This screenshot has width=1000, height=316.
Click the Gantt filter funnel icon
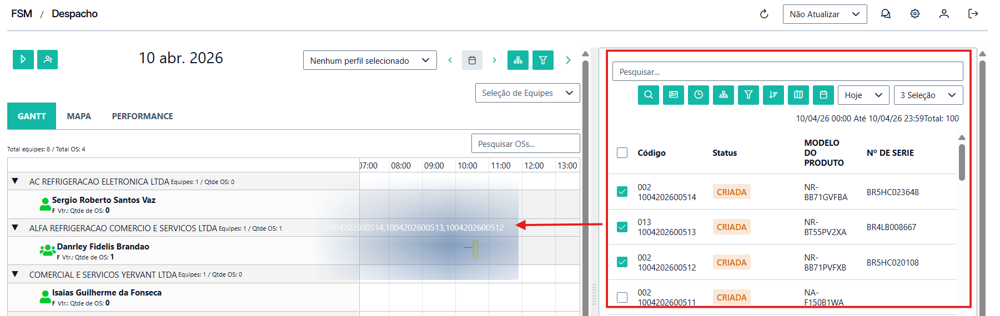(x=543, y=60)
